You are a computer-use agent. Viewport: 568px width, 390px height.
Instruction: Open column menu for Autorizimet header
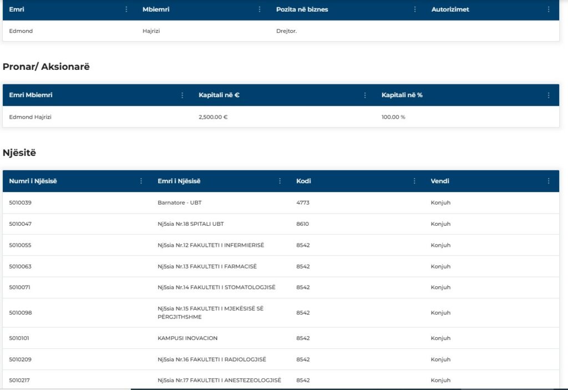(x=549, y=9)
